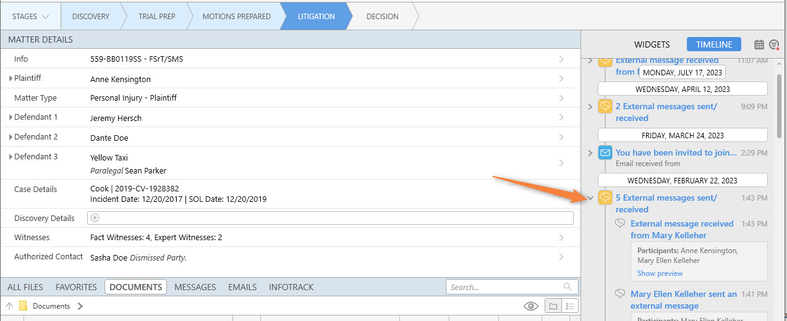Open Authorized Contact row chevron
The height and width of the screenshot is (321, 787).
pyautogui.click(x=561, y=257)
